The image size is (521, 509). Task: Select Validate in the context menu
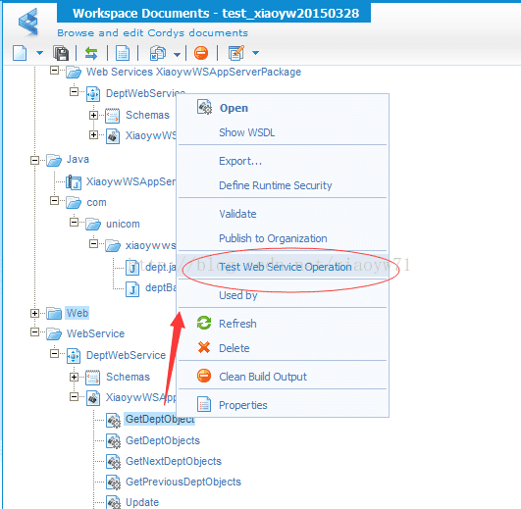[x=283, y=214]
